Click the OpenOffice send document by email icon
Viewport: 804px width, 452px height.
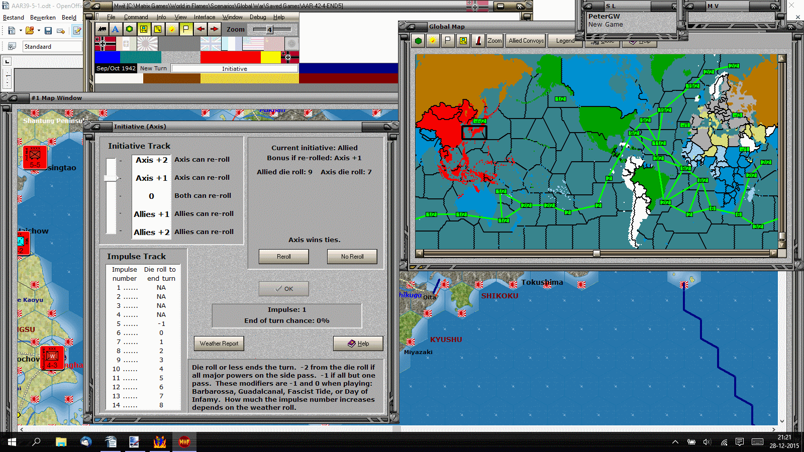coord(61,31)
